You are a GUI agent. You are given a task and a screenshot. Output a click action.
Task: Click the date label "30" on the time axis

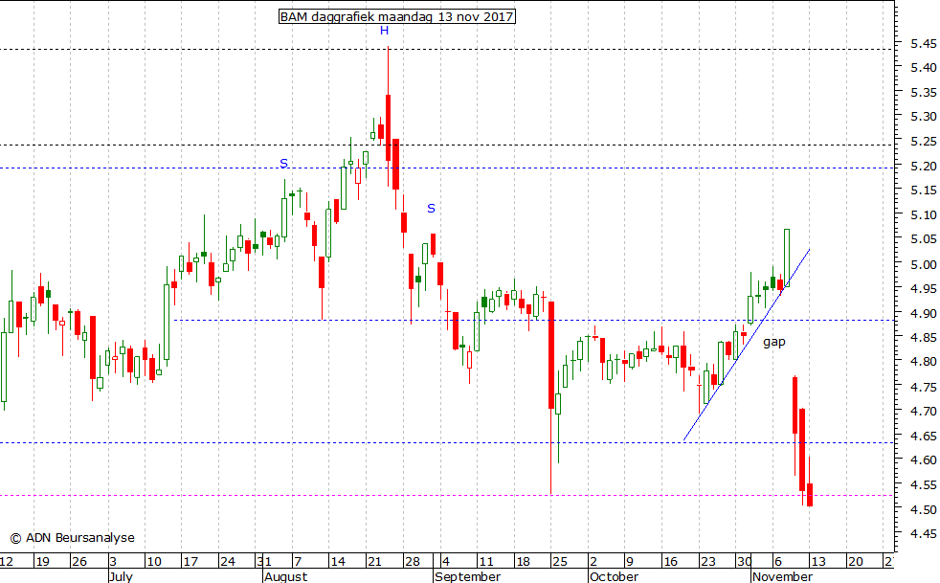(745, 562)
